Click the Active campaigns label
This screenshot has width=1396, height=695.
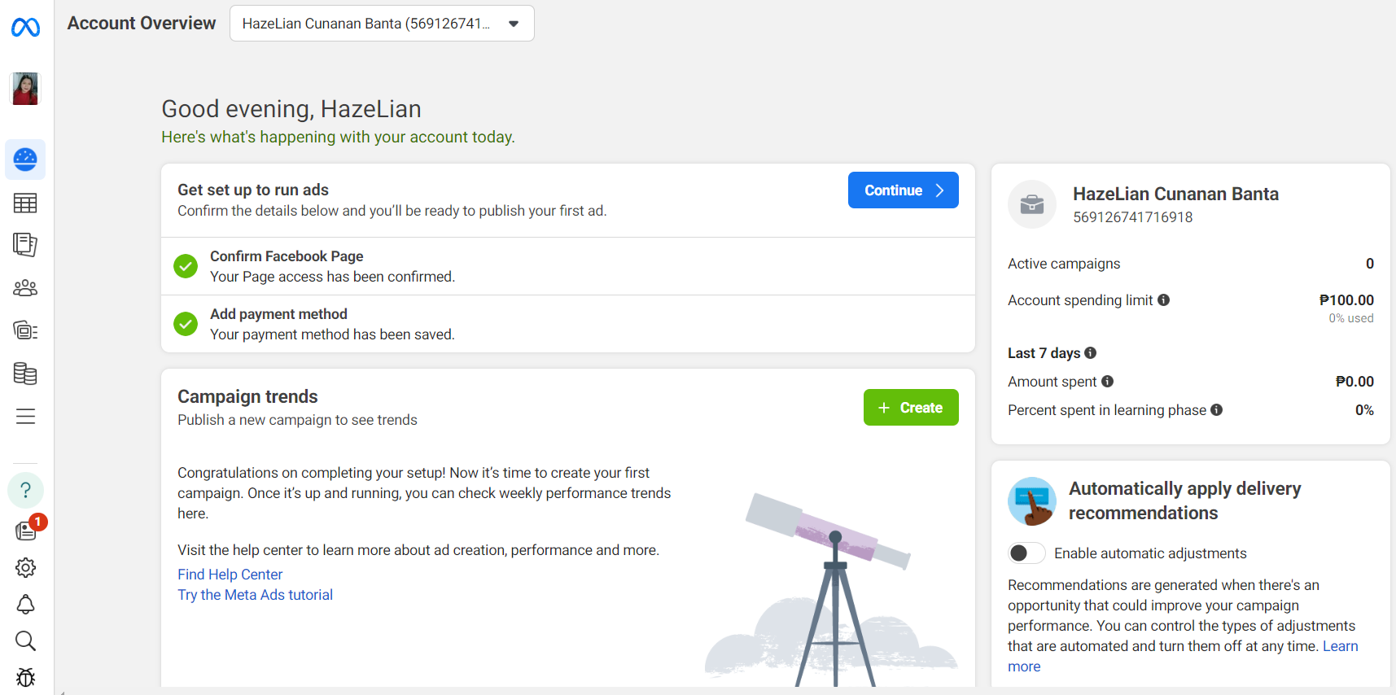click(x=1064, y=264)
